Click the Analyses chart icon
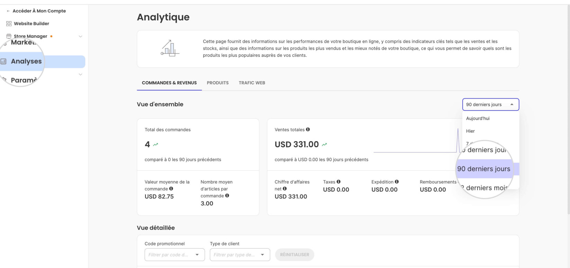 tap(3, 62)
